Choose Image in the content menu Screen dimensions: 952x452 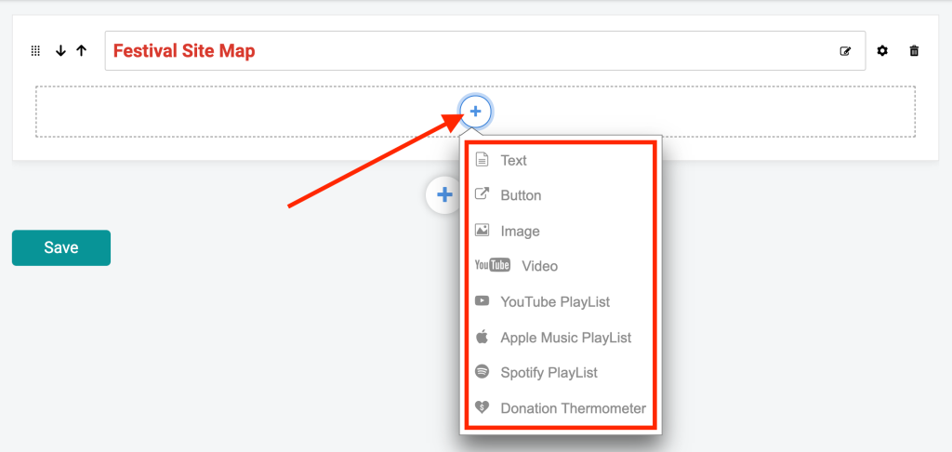(561, 231)
